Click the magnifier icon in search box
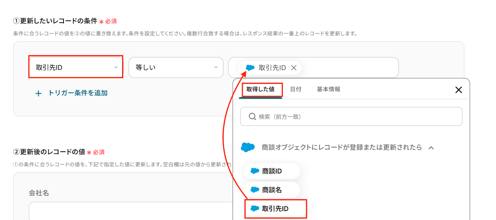 tap(252, 116)
